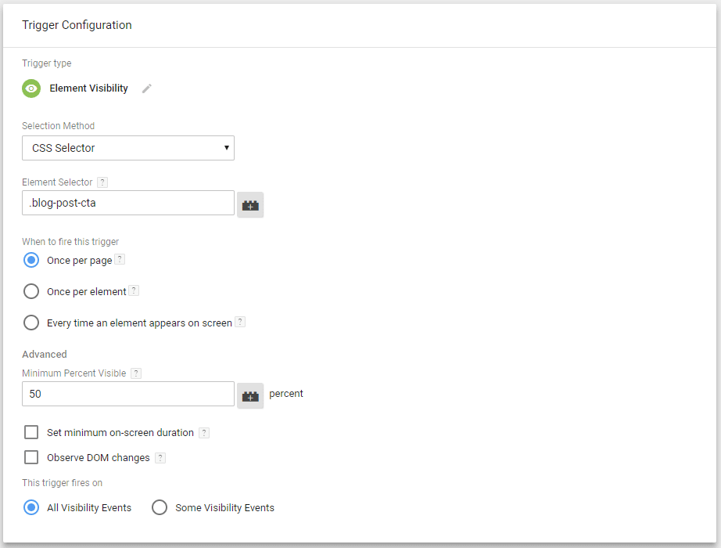Open the Selection Method dropdown
Viewport: 721px width, 548px height.
pos(127,148)
